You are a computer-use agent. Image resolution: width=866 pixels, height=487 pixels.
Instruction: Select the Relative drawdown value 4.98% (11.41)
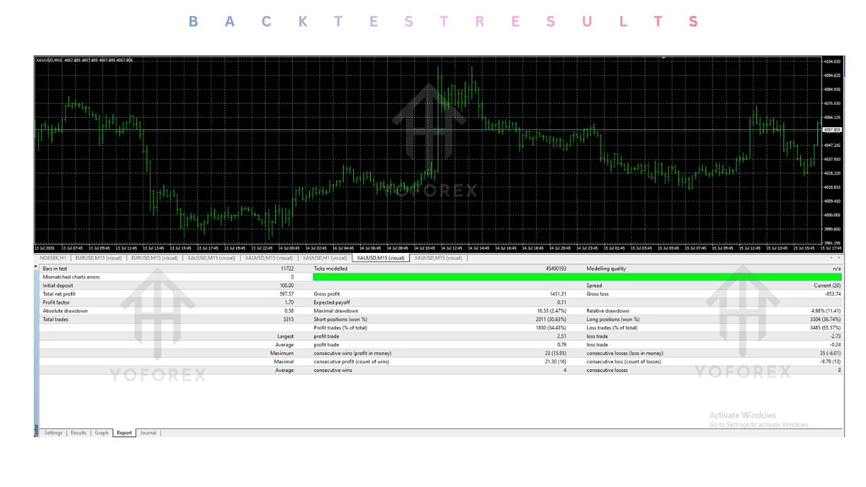tap(825, 311)
